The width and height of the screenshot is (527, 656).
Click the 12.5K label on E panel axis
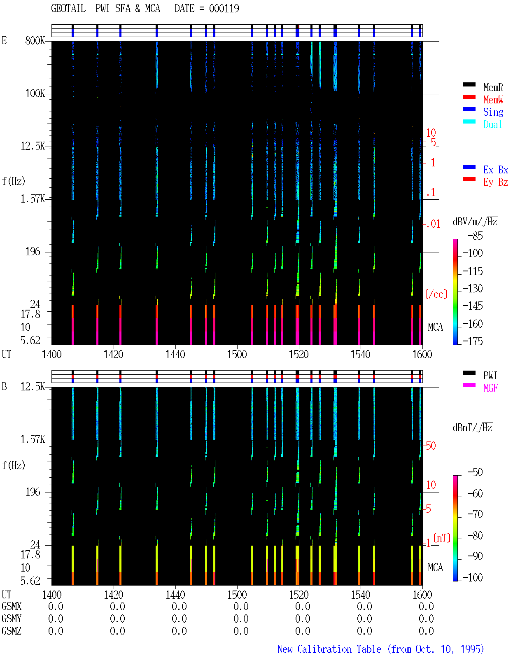tap(33, 146)
